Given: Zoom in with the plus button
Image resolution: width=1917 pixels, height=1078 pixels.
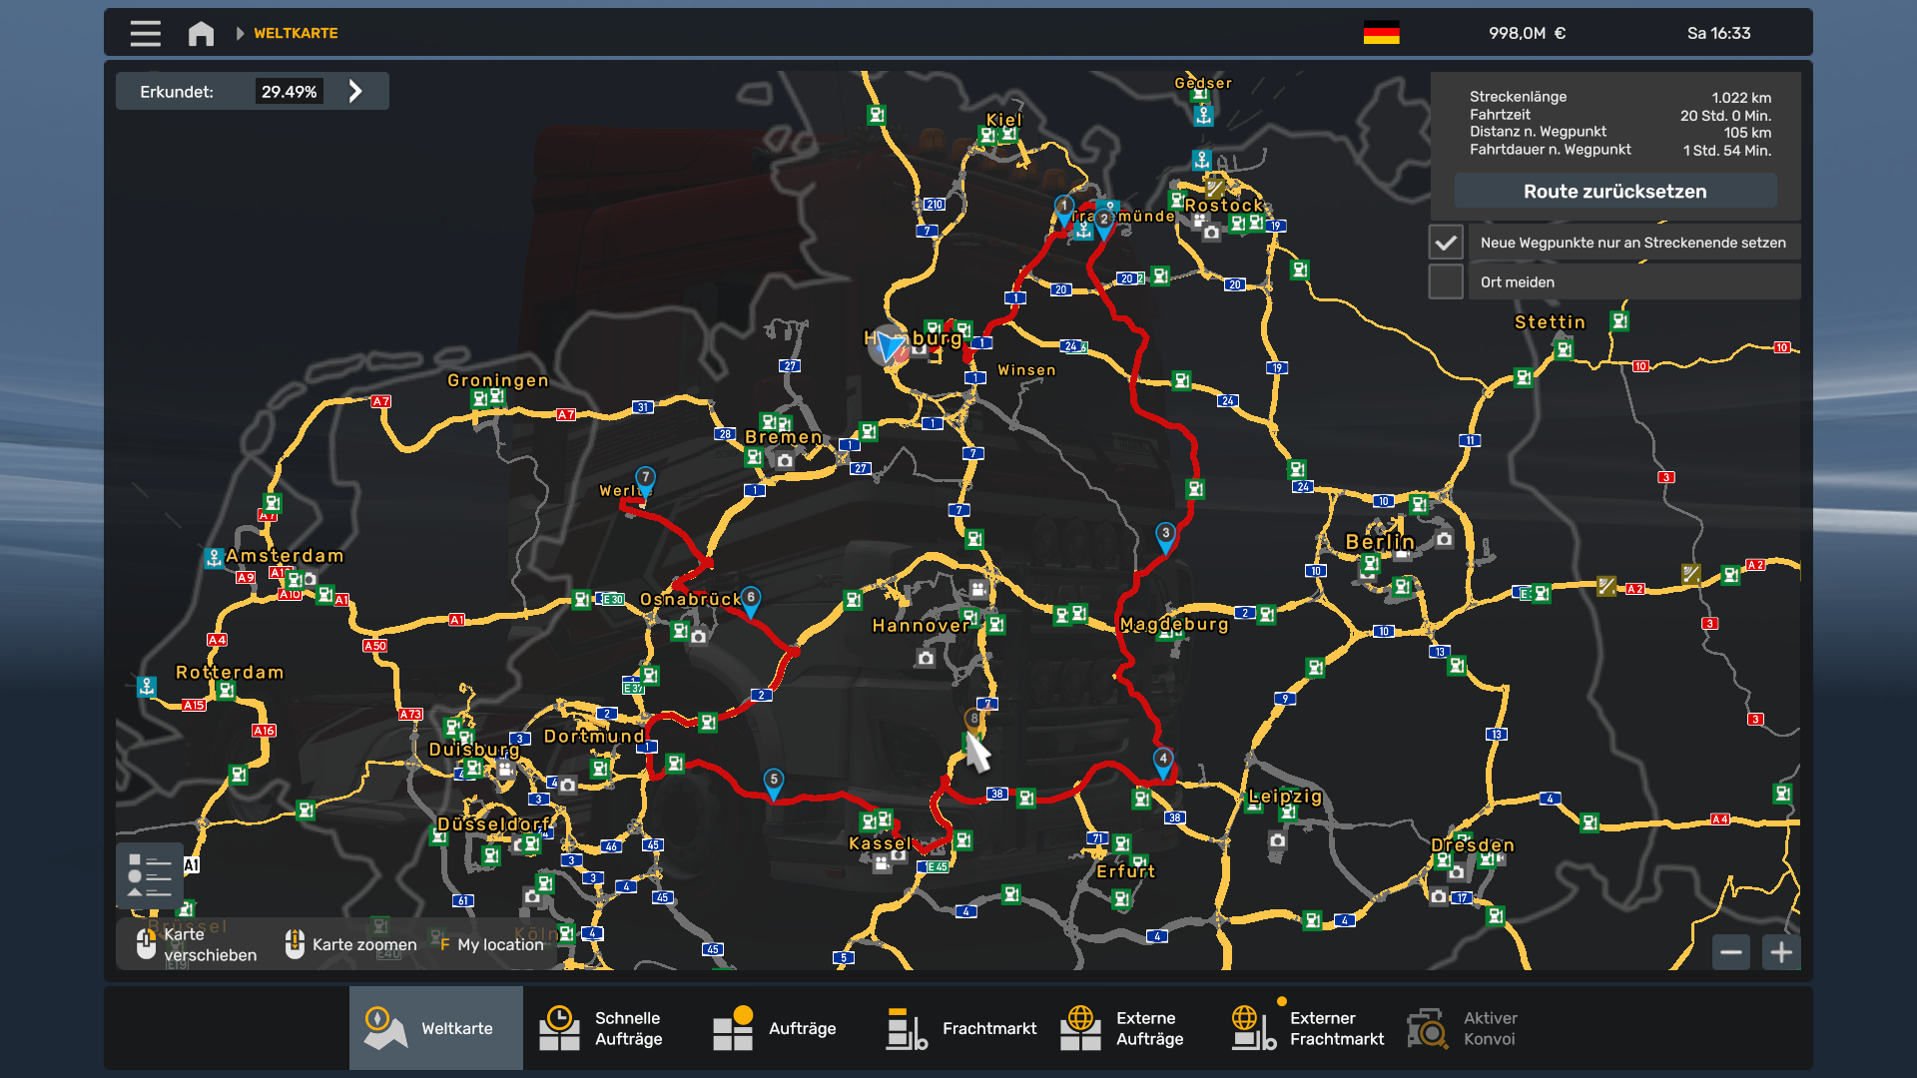Looking at the screenshot, I should tap(1781, 952).
